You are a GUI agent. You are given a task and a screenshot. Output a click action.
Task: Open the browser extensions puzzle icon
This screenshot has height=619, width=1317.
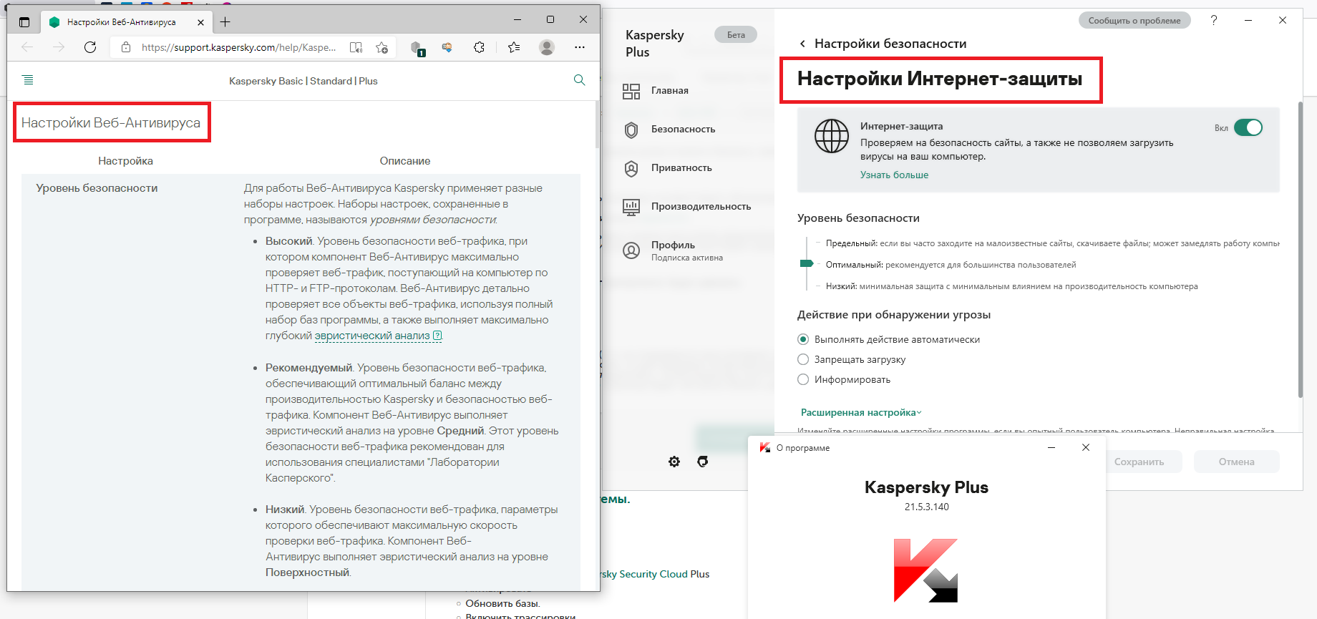[479, 47]
